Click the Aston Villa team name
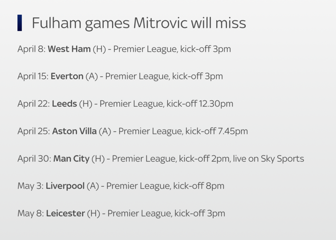 point(74,131)
